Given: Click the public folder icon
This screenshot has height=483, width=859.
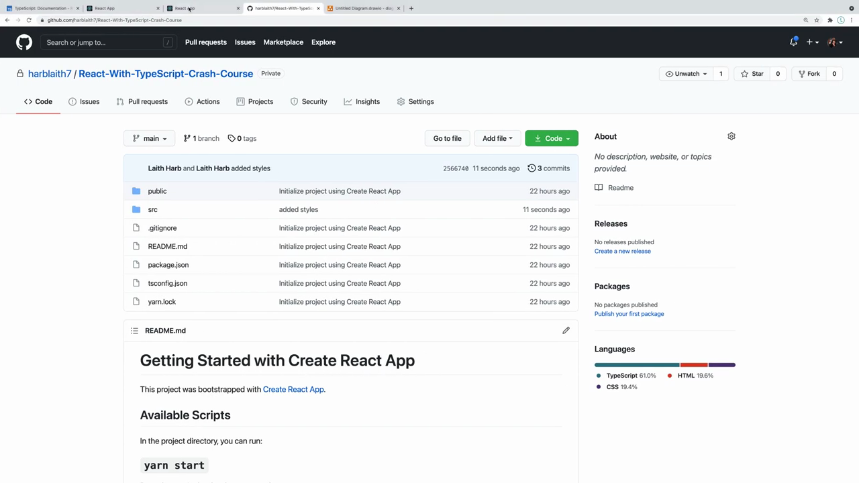Looking at the screenshot, I should coord(136,191).
